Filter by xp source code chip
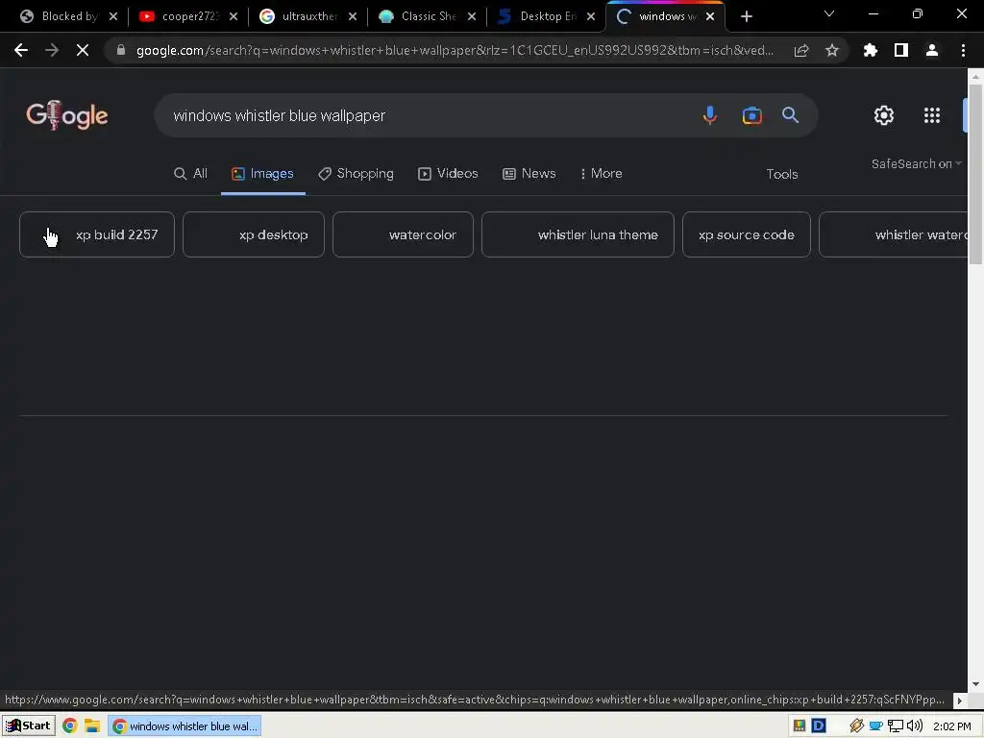The height and width of the screenshot is (738, 984). pyautogui.click(x=746, y=234)
